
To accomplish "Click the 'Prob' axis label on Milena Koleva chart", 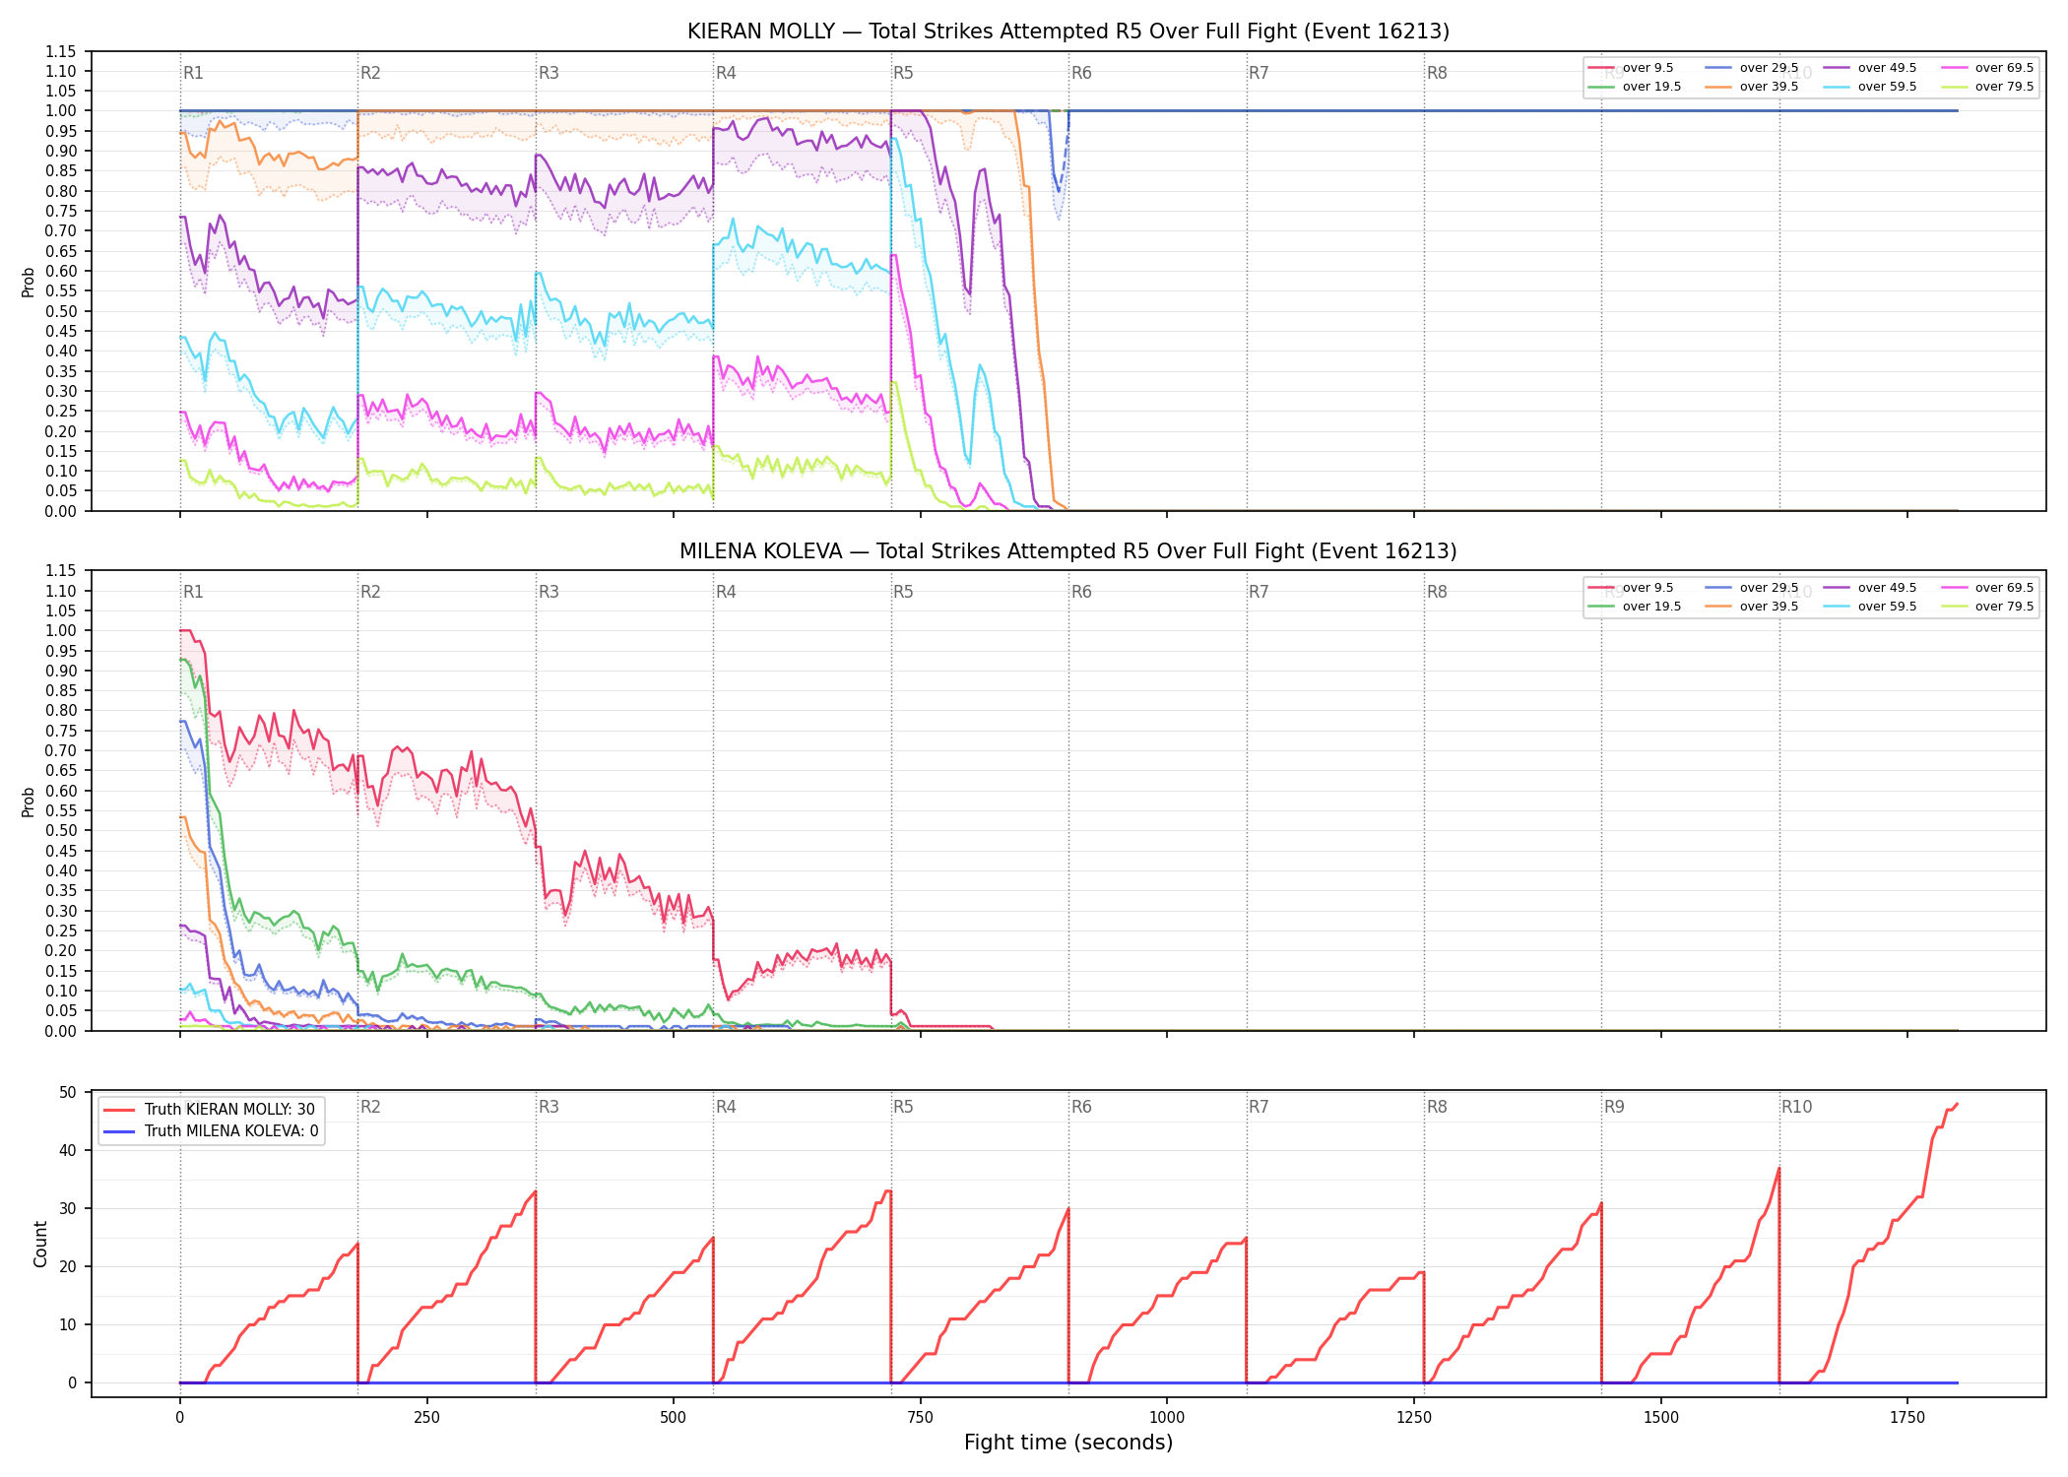I will [x=29, y=802].
